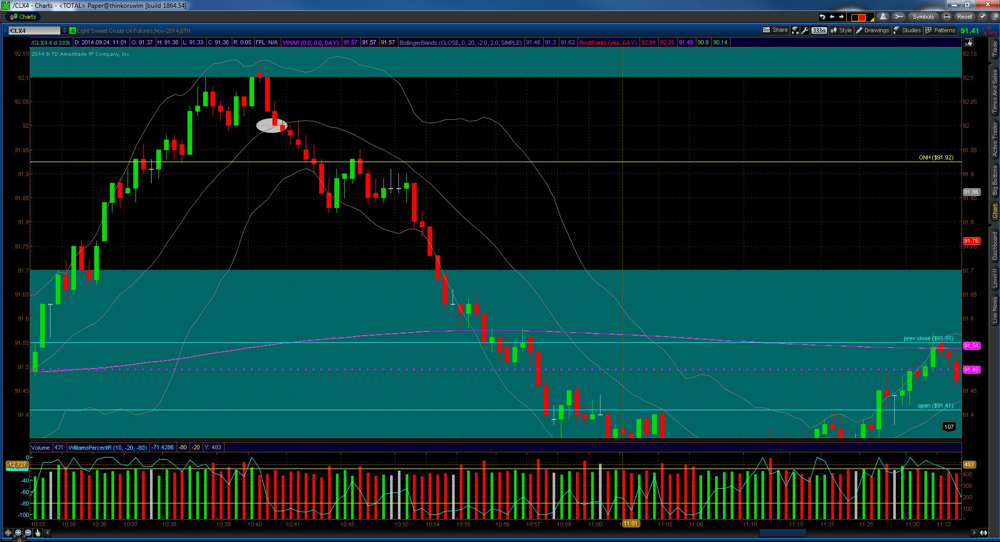Select the Charts tab
1000x542 pixels.
[22, 17]
